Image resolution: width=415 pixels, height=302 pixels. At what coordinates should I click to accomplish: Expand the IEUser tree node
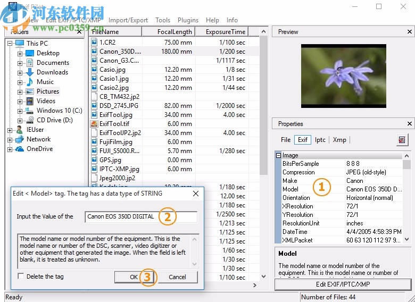tap(10, 130)
